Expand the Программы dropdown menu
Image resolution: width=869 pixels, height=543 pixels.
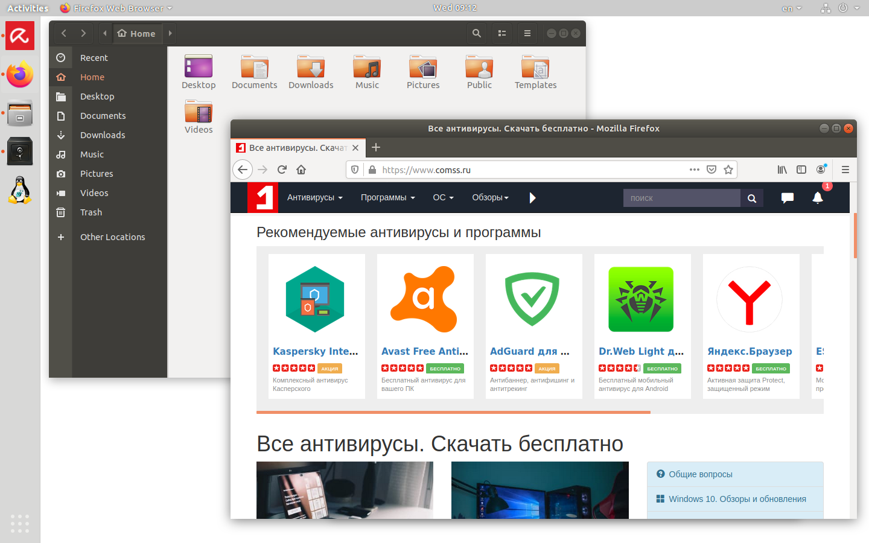click(x=387, y=197)
